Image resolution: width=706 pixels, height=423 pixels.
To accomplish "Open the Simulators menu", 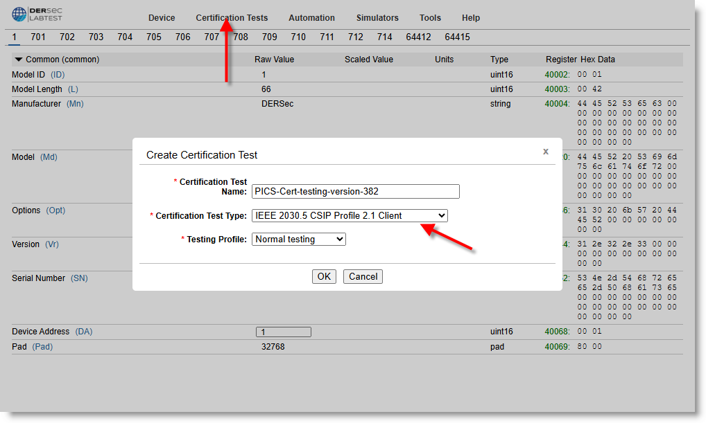I will (x=377, y=18).
